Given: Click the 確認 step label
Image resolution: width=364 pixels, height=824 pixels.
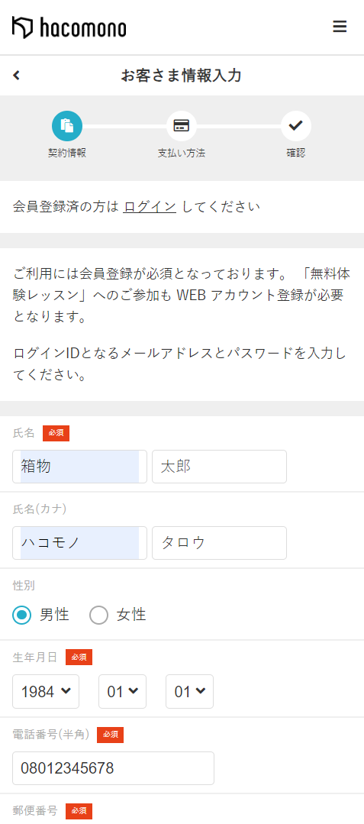Looking at the screenshot, I should tap(296, 153).
